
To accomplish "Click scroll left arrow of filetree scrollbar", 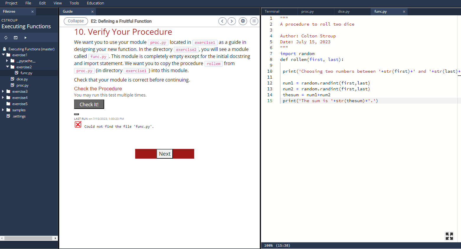I will coord(2,238).
